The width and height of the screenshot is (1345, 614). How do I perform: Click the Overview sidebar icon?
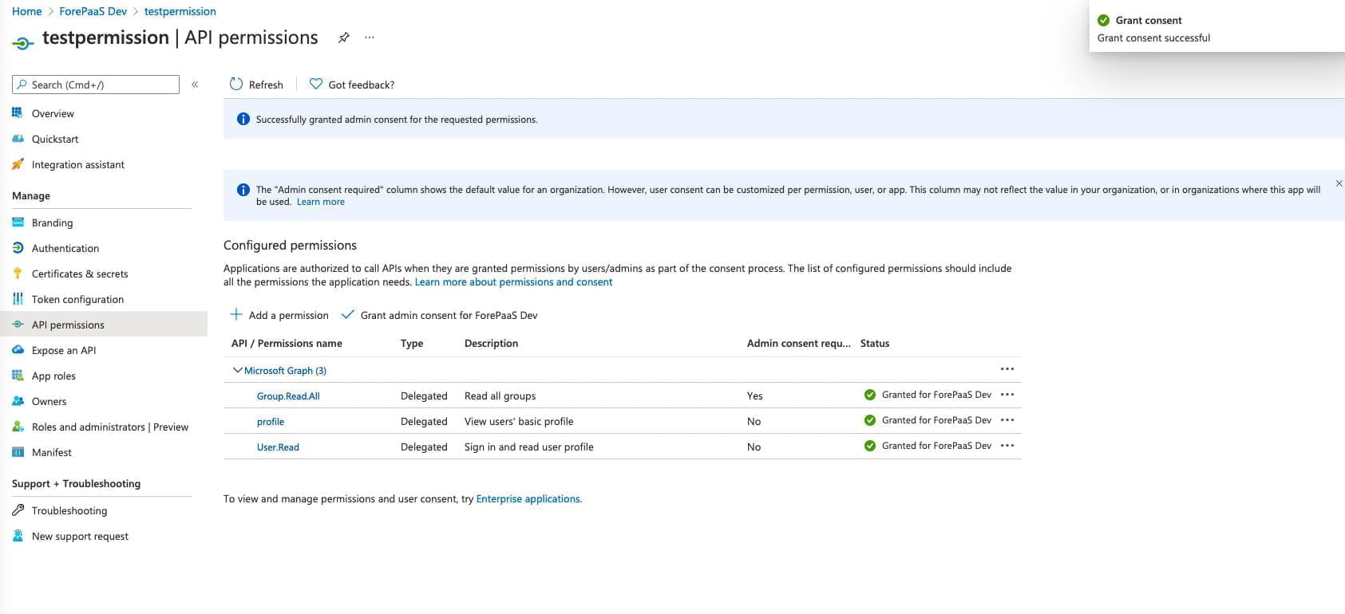coord(18,113)
